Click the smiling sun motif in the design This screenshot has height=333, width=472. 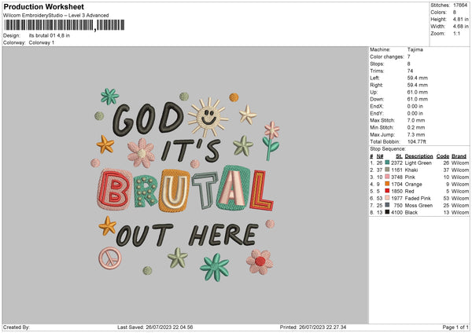(206, 116)
